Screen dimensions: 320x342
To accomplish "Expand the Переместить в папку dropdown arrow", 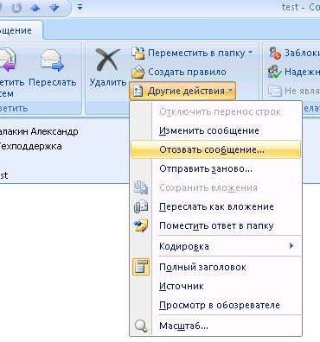I will [x=250, y=53].
